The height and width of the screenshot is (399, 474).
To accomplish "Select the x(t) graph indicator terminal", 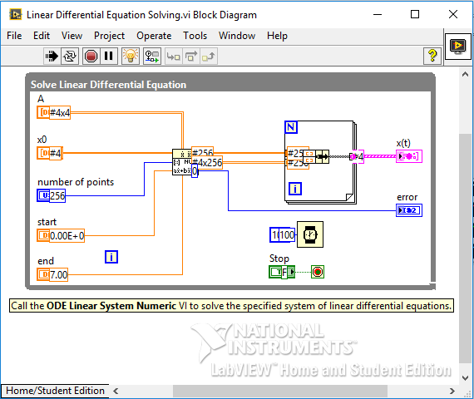I will click(409, 156).
